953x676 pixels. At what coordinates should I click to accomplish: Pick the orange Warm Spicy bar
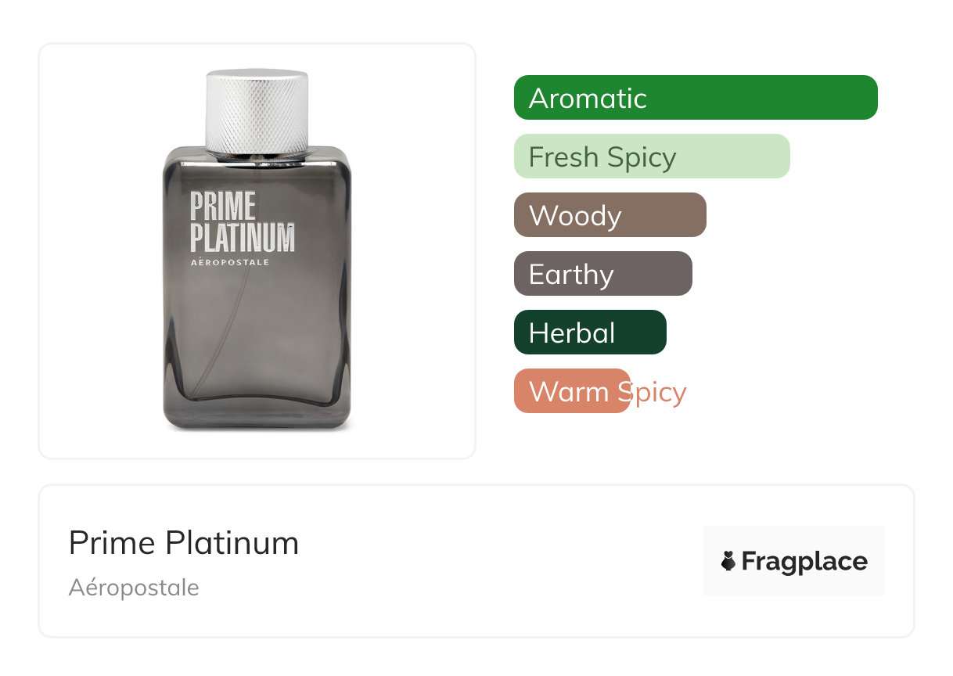pyautogui.click(x=571, y=391)
